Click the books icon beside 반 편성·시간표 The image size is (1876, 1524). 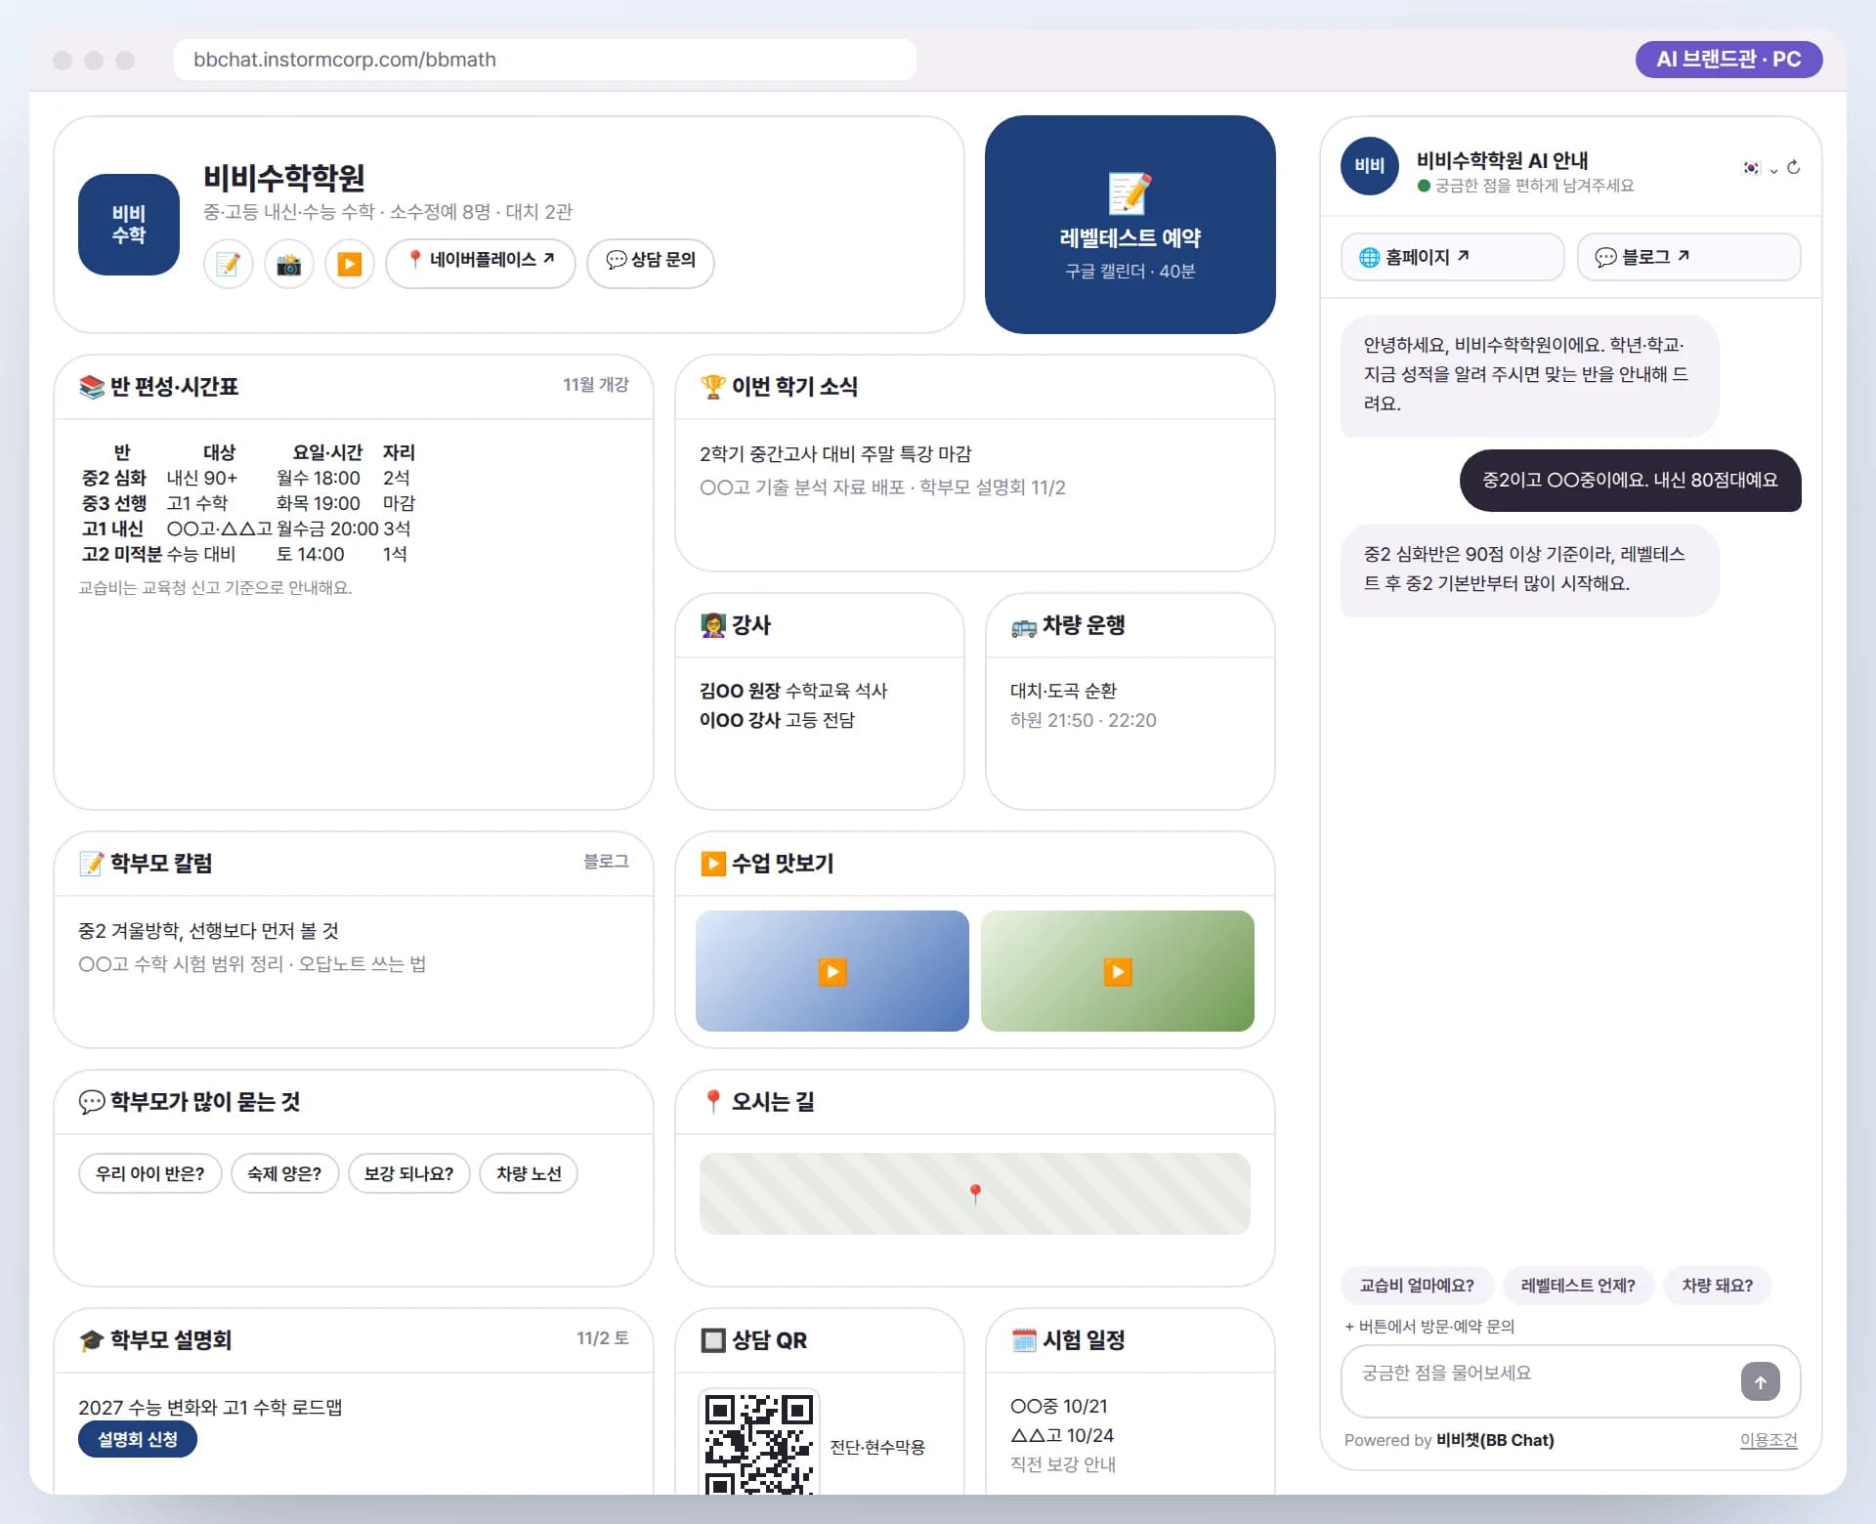pyautogui.click(x=92, y=387)
